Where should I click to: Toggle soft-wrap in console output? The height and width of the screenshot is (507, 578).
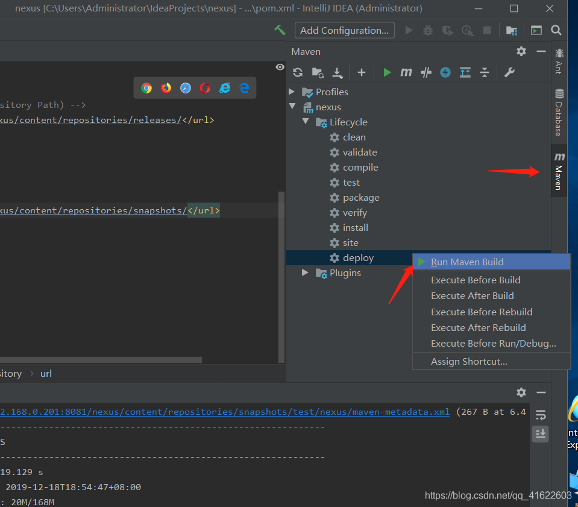(x=541, y=415)
